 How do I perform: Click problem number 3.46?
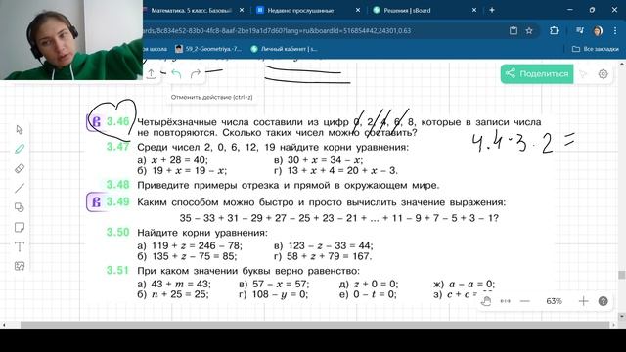click(117, 121)
